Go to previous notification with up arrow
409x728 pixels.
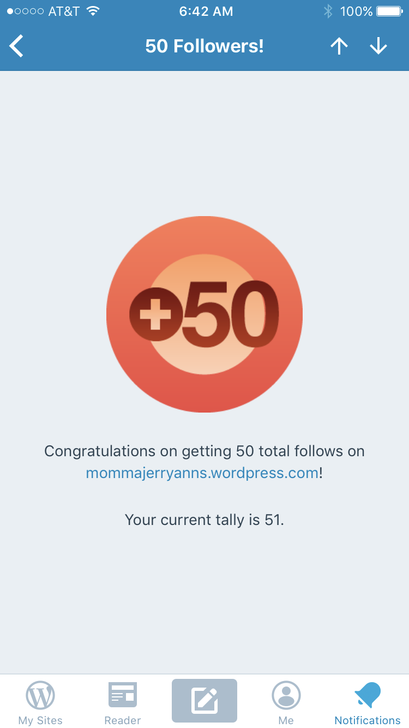point(339,46)
